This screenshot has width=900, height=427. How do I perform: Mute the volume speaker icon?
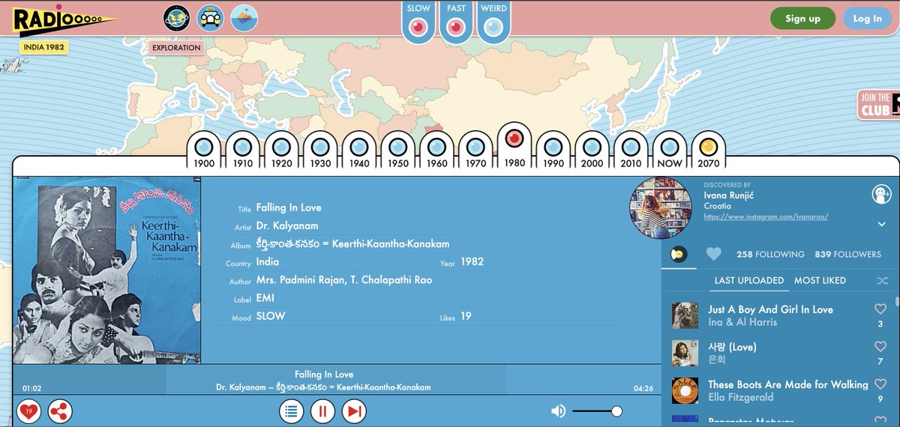tap(558, 411)
